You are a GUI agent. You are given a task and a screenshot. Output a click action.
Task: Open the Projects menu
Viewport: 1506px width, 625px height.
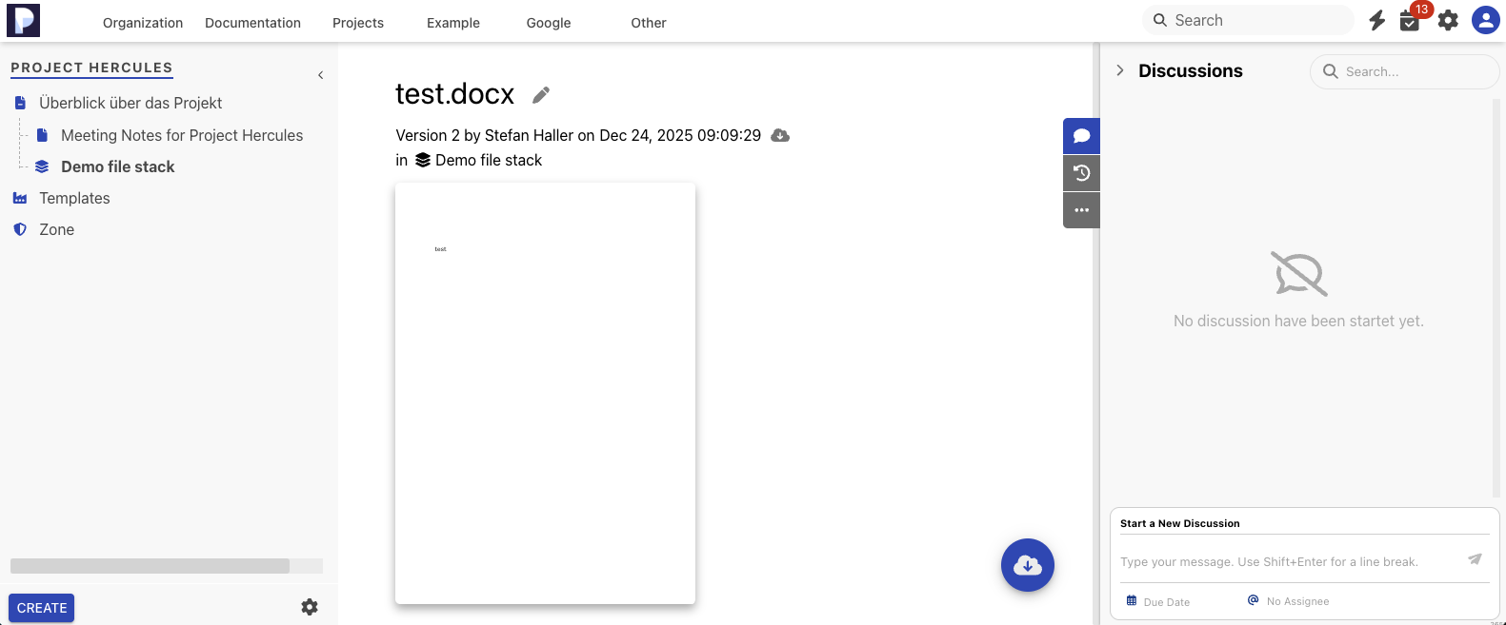click(358, 23)
